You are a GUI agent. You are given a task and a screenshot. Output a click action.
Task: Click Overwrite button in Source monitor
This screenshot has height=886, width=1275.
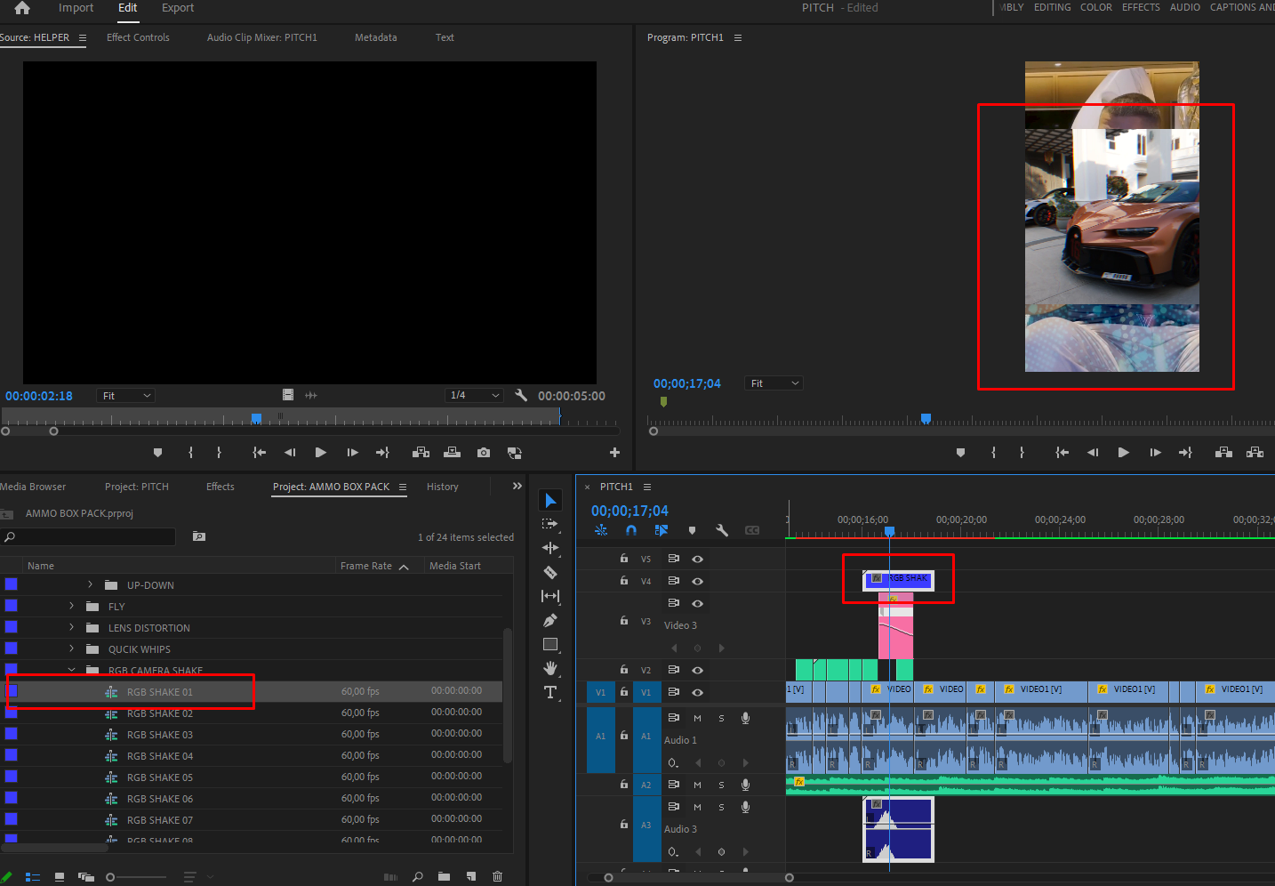[453, 453]
